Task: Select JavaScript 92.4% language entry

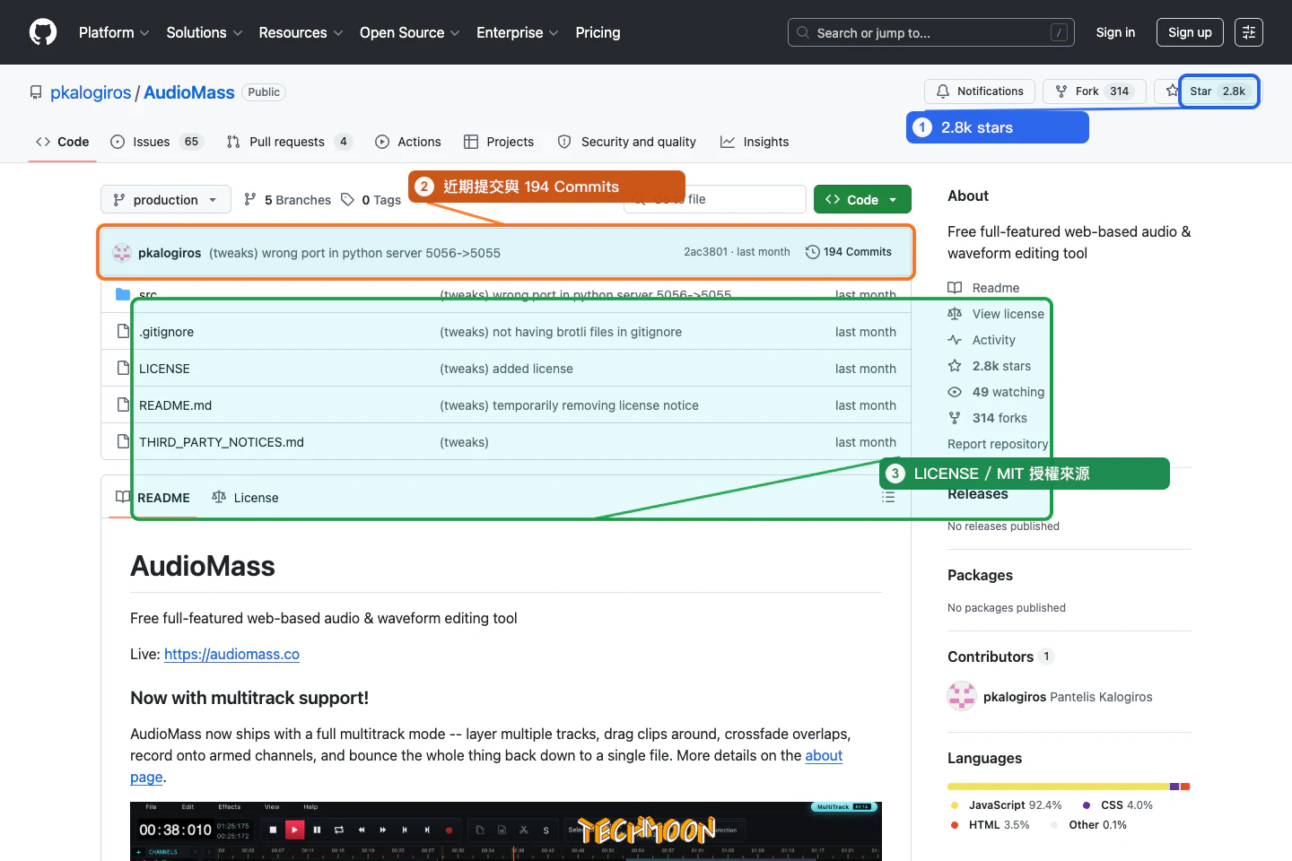Action: point(1007,805)
